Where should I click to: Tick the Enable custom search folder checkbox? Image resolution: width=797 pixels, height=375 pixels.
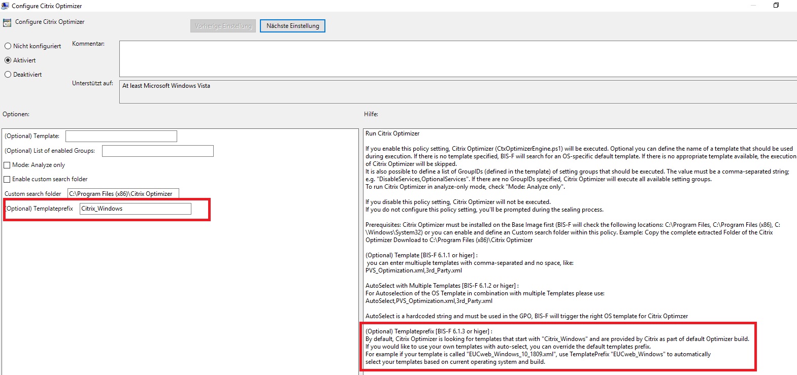pos(7,179)
